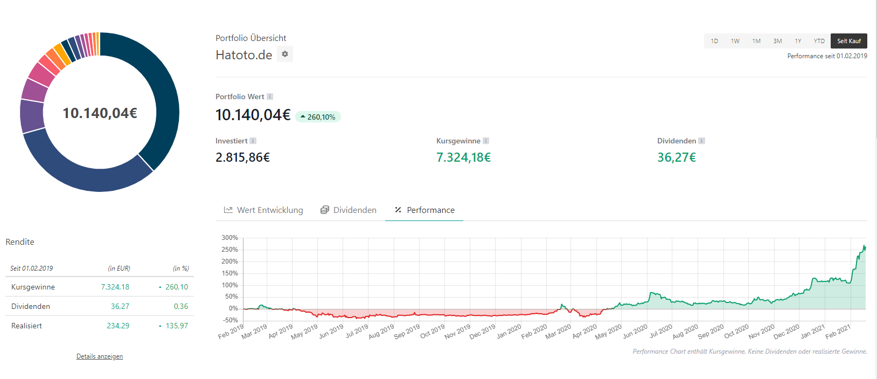This screenshot has width=877, height=379.
Task: Select the 1M time range
Action: [x=756, y=41]
